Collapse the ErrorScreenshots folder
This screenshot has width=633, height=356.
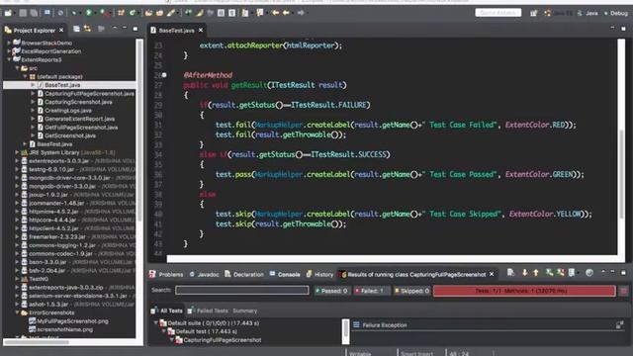point(17,312)
